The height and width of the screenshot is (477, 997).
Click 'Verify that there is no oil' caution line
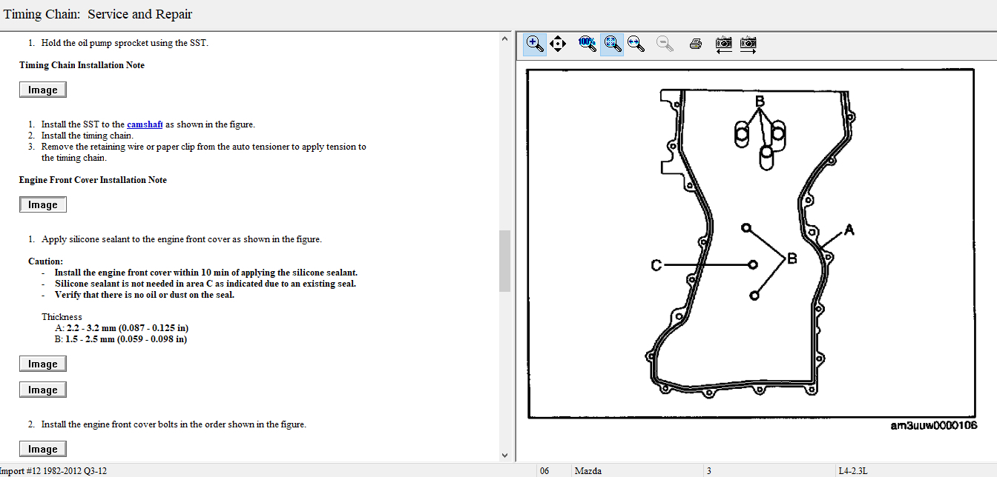[x=145, y=295]
